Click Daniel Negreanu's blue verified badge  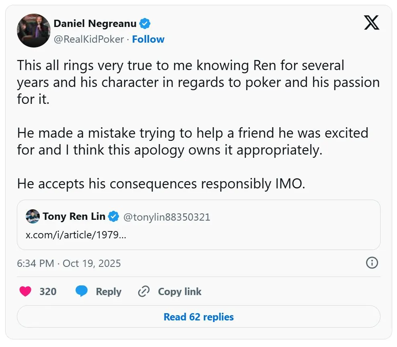point(145,24)
